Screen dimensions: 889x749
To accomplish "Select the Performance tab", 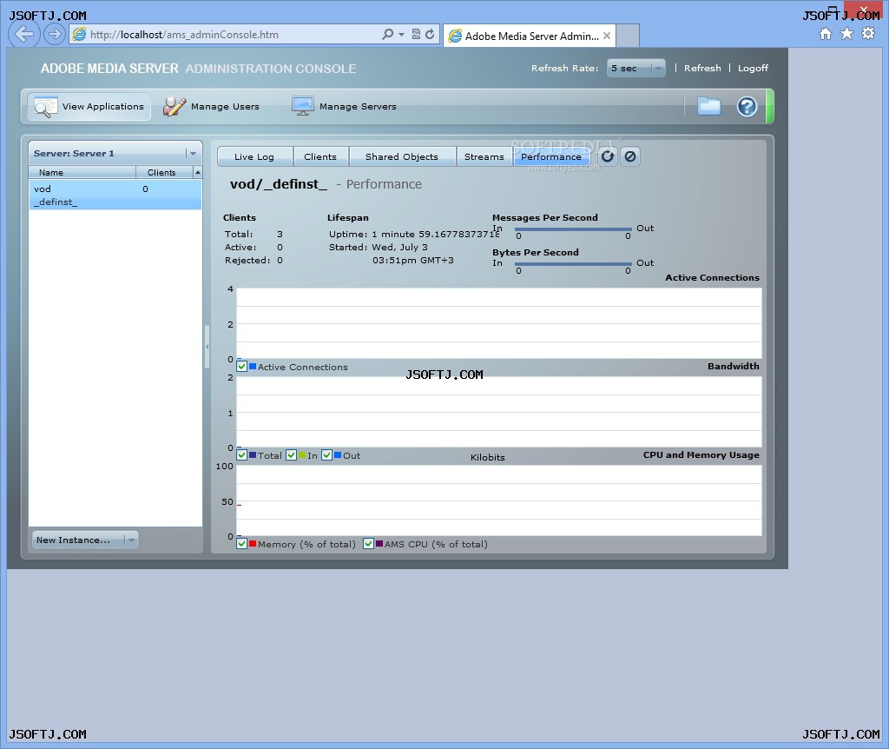I will pos(551,156).
